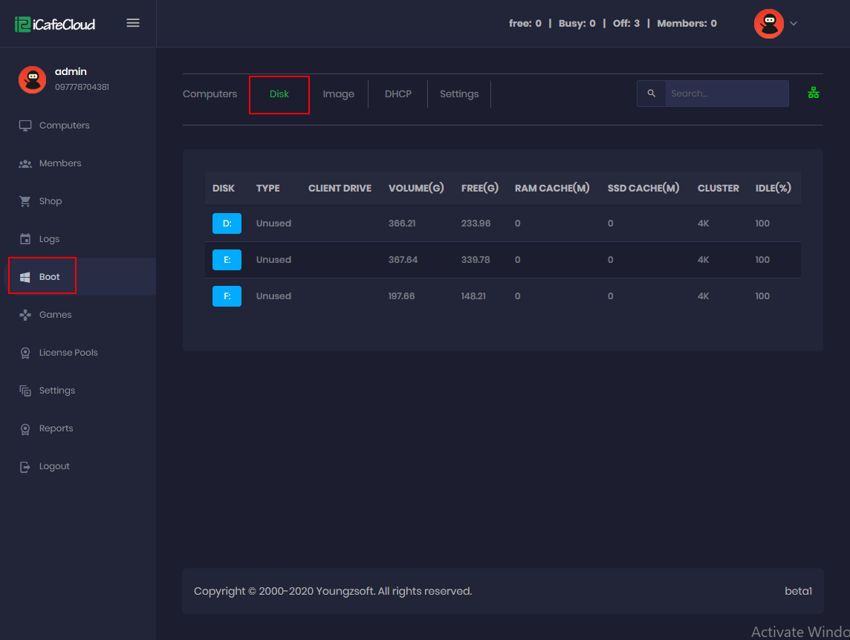Open the DHCP tab
This screenshot has width=850, height=640.
[x=398, y=94]
